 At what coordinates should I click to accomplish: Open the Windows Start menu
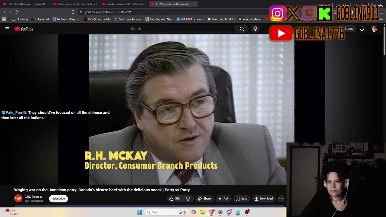click(x=140, y=212)
